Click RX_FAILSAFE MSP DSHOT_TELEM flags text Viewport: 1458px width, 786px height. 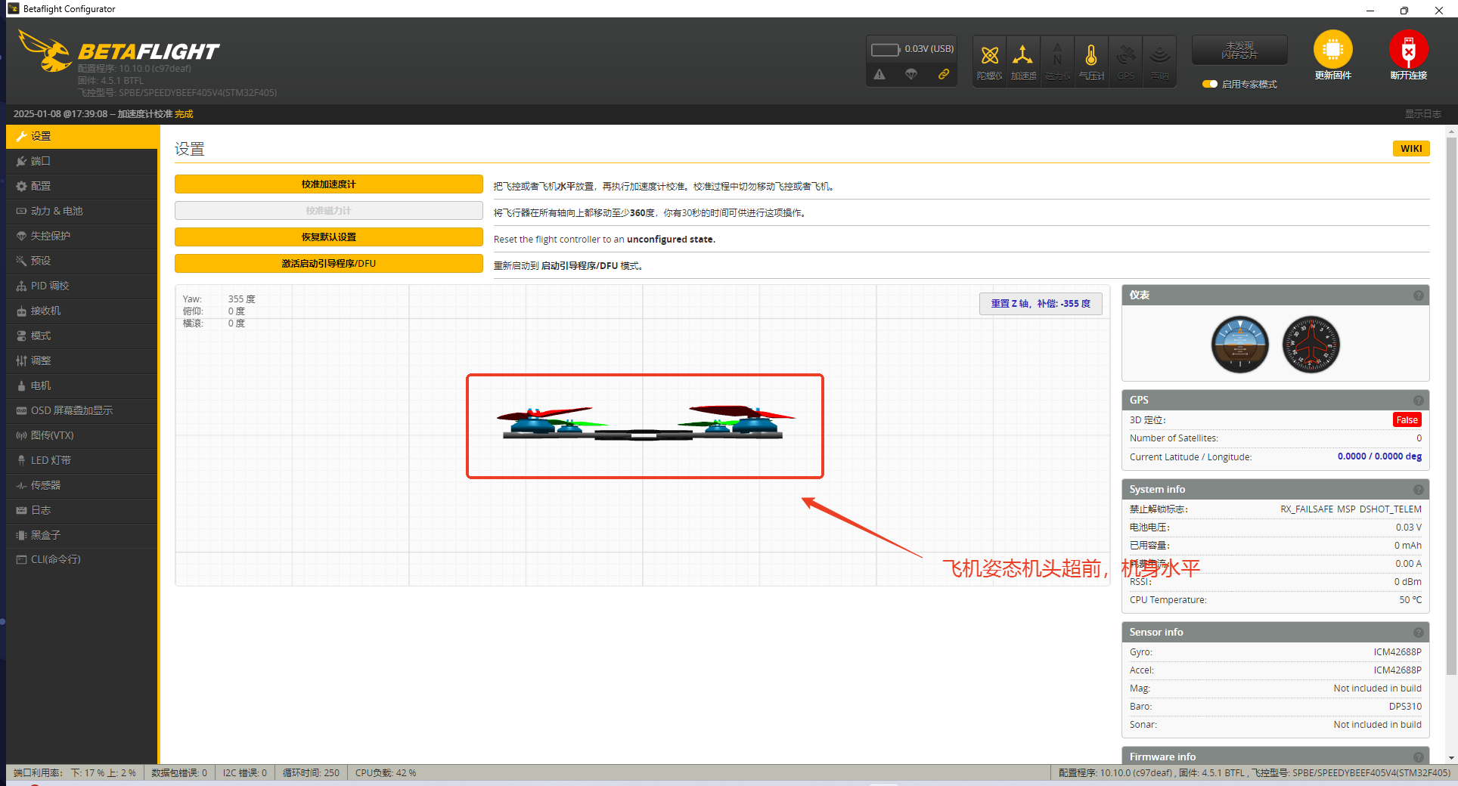(x=1351, y=509)
